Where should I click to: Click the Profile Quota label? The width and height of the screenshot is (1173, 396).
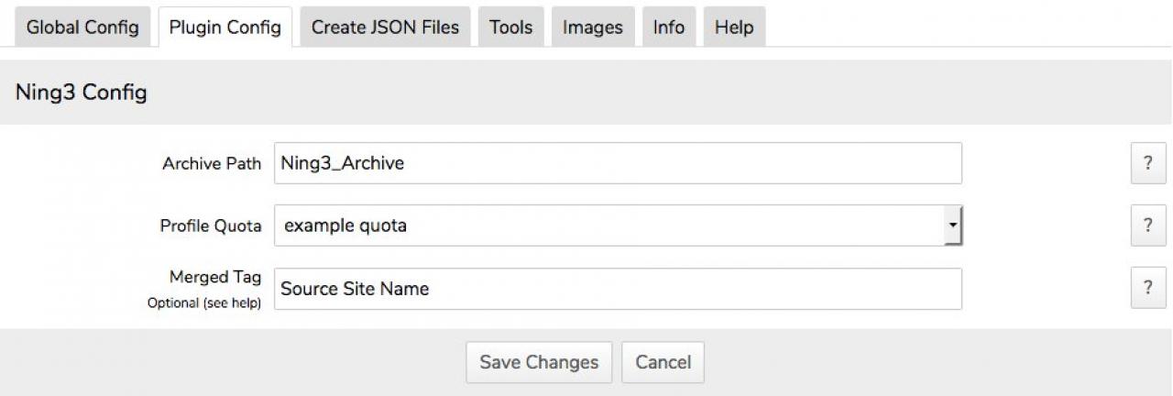coord(211,226)
